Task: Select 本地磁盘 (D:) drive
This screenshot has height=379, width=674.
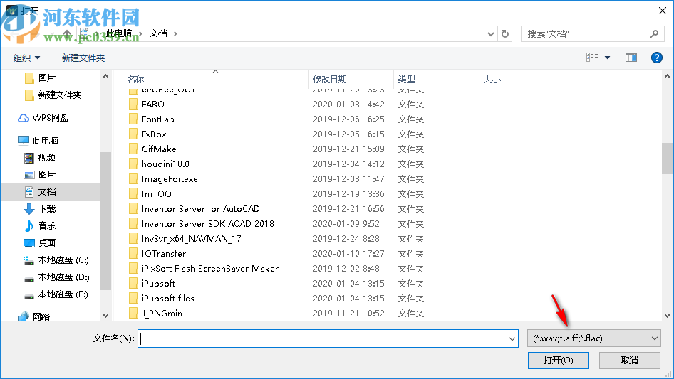Action: 63,277
